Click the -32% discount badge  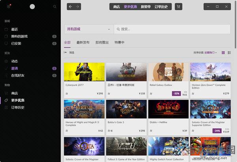point(176,94)
